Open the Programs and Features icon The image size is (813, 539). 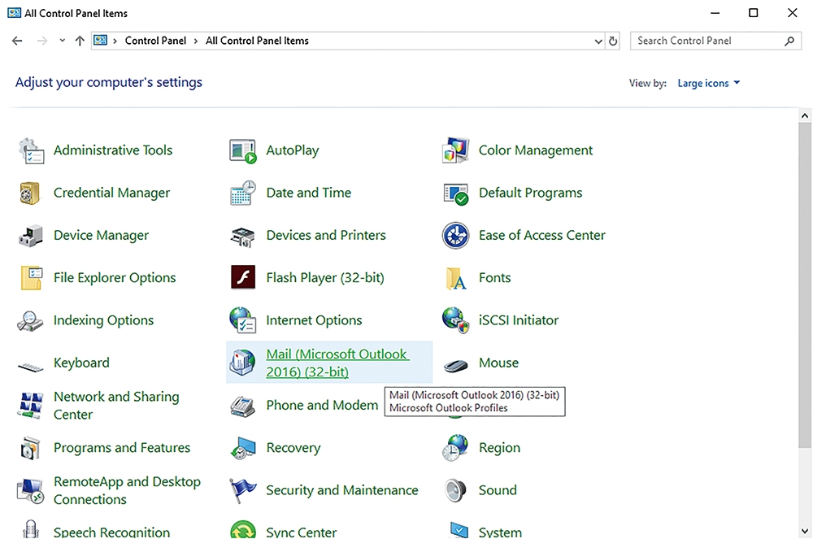[31, 448]
